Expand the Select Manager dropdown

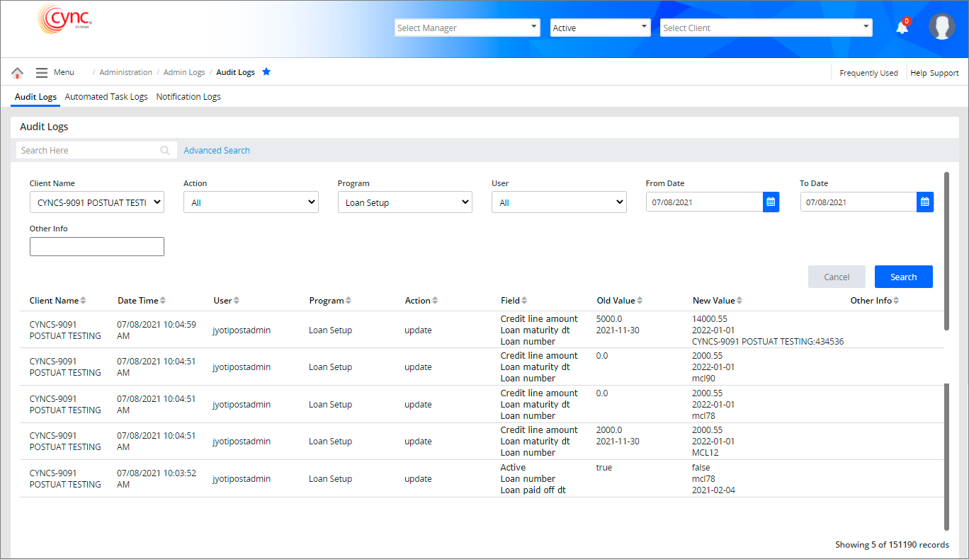click(467, 28)
